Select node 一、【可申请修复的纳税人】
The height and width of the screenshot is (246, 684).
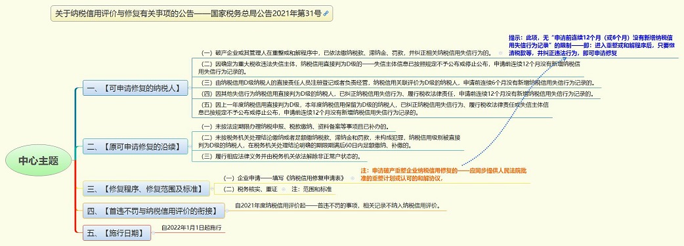pos(135,88)
